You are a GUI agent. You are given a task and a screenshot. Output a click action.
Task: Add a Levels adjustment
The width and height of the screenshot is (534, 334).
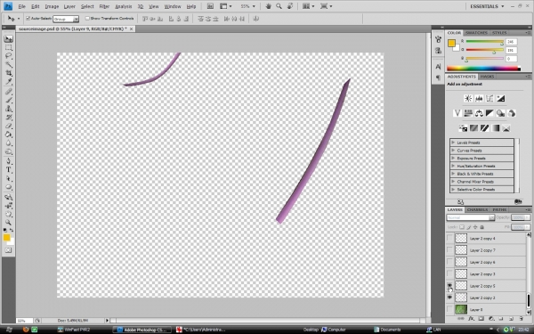[x=479, y=99]
